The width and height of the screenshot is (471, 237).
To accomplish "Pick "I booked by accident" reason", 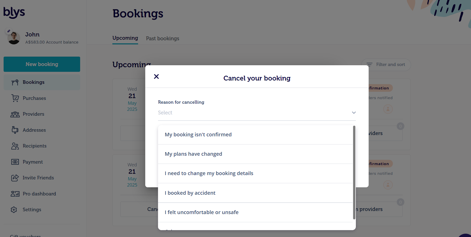I will [x=255, y=193].
